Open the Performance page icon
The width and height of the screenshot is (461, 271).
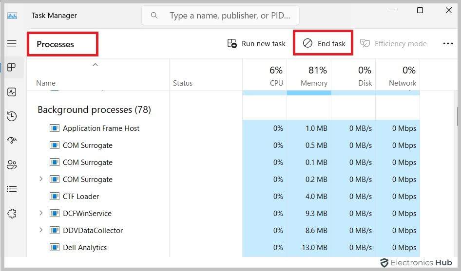12,92
